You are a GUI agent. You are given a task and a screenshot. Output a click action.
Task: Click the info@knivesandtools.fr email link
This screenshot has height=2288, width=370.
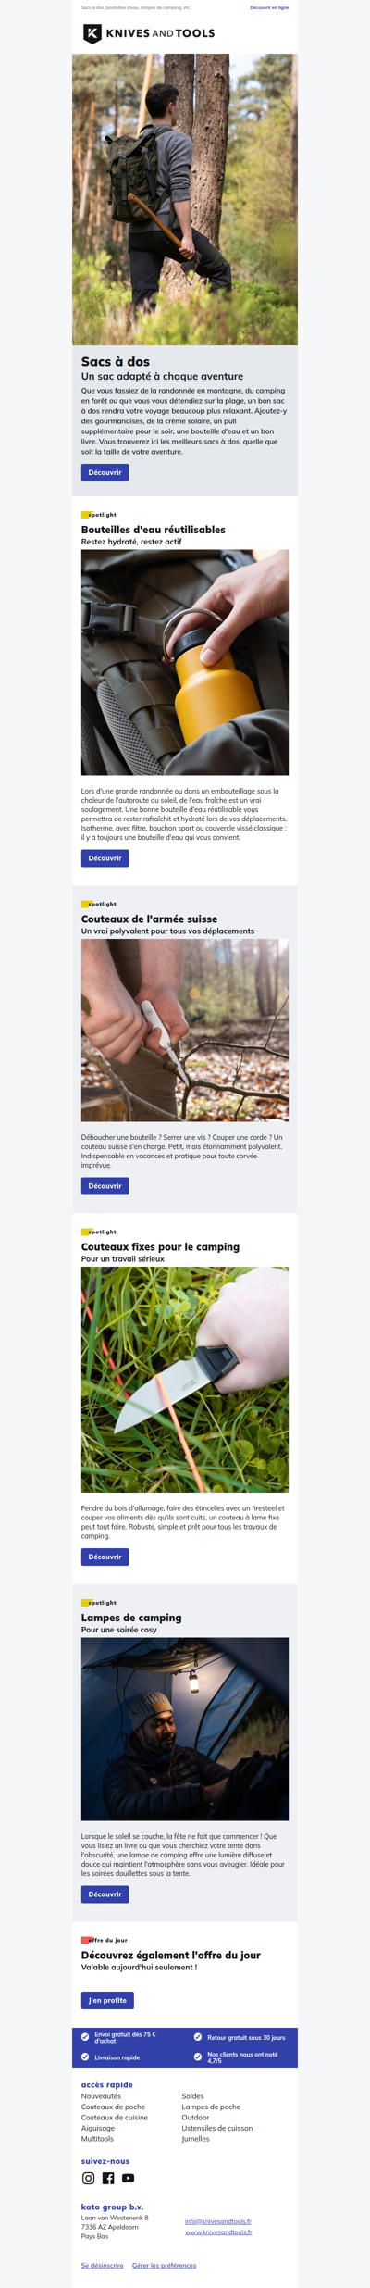click(218, 2221)
